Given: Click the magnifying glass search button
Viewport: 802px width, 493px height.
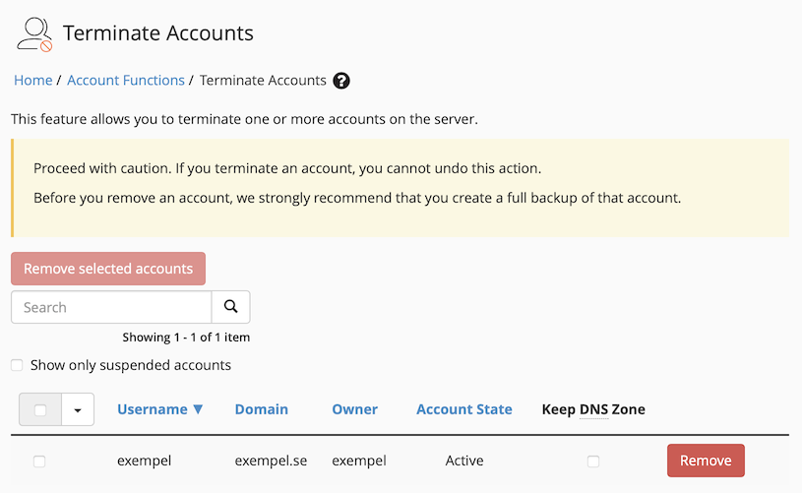Looking at the screenshot, I should tap(231, 307).
